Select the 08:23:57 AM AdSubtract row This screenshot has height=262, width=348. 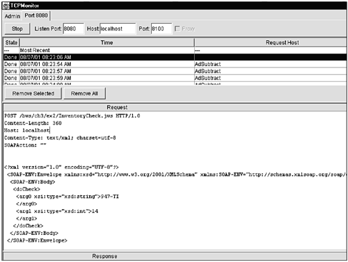(x=175, y=71)
